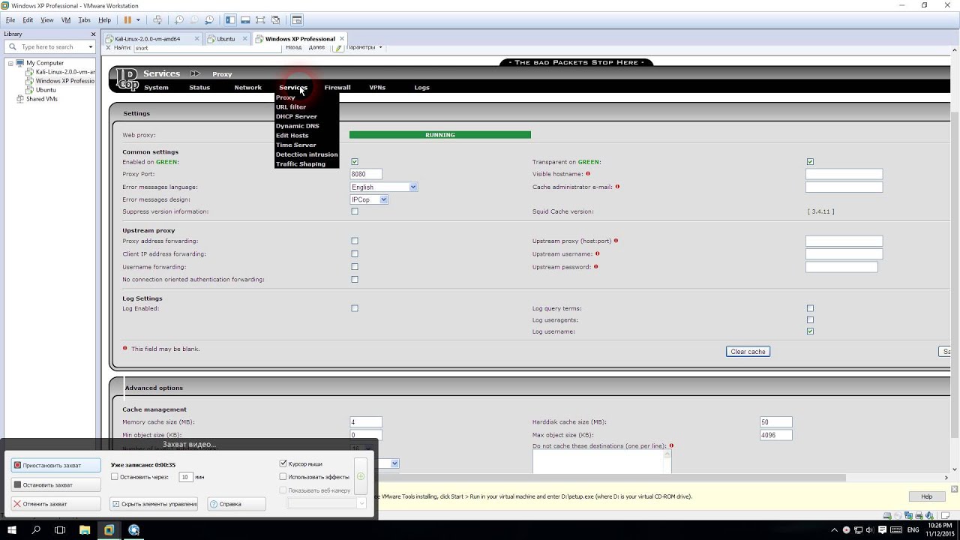
Task: Enter full screen mode toolbar icon
Action: point(260,20)
